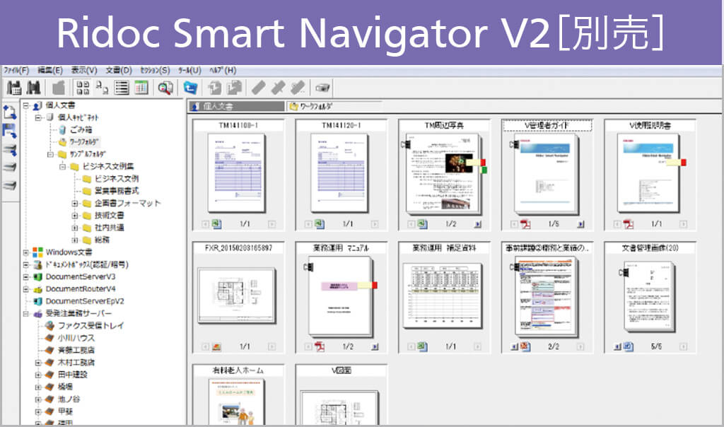This screenshot has width=724, height=427.
Task: Click the binoculars search icon in toolbar
Action: coord(33,88)
